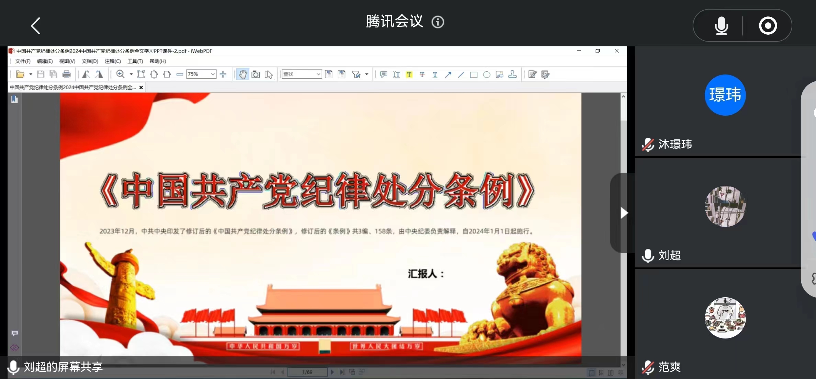
Task: Open the 75% zoom level dropdown
Action: click(x=213, y=74)
